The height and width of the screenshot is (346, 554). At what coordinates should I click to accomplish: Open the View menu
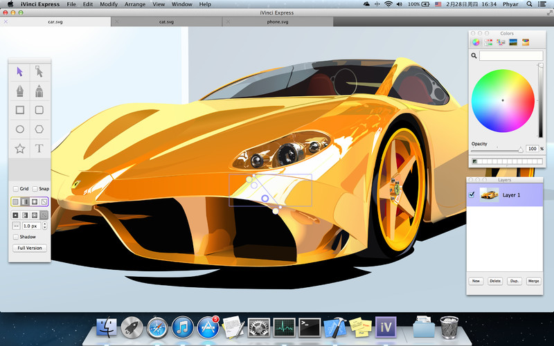click(x=159, y=4)
